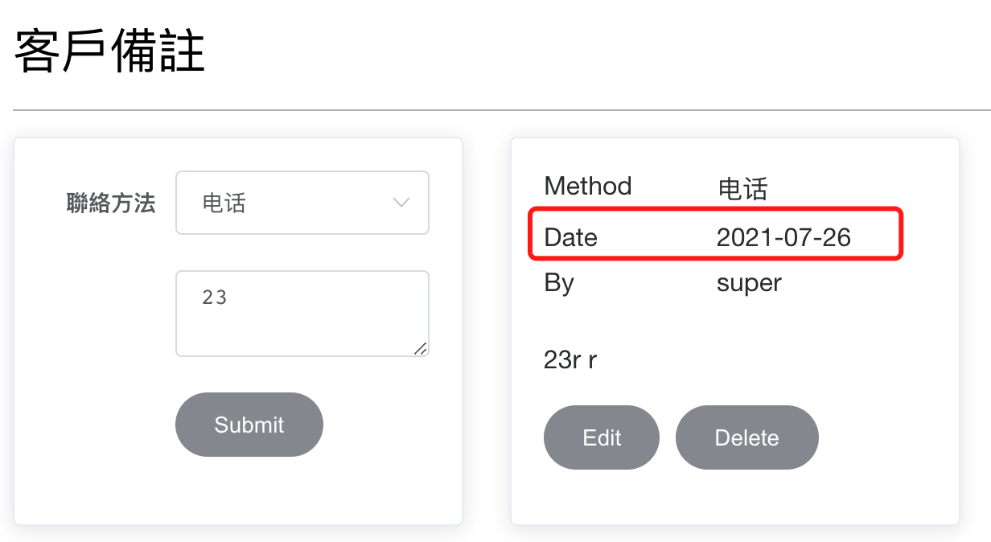The image size is (991, 542).
Task: Click the Method label in remark card
Action: 588,186
